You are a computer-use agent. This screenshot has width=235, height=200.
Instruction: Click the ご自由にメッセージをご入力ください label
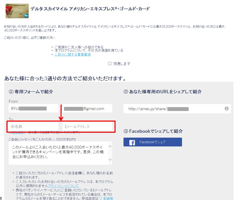pyautogui.click(x=42, y=139)
